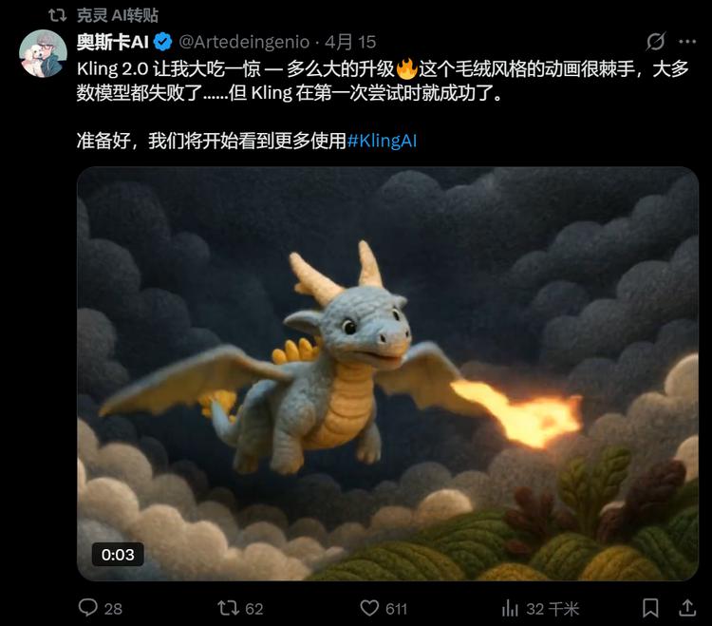Open the @Artedeingenio handle link

(244, 42)
